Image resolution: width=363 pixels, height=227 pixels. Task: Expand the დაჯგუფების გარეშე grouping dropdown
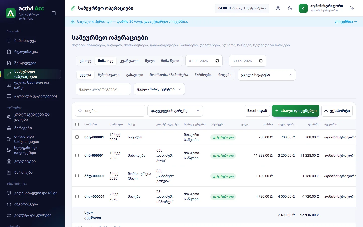point(175,111)
